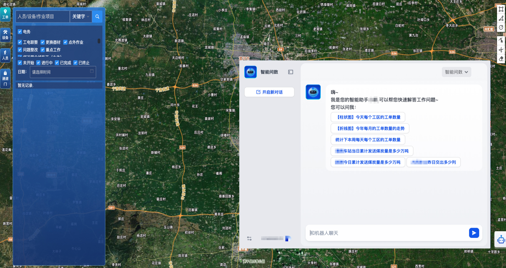Collapse the chat sidebar panel icon
The height and width of the screenshot is (268, 506).
pyautogui.click(x=290, y=72)
